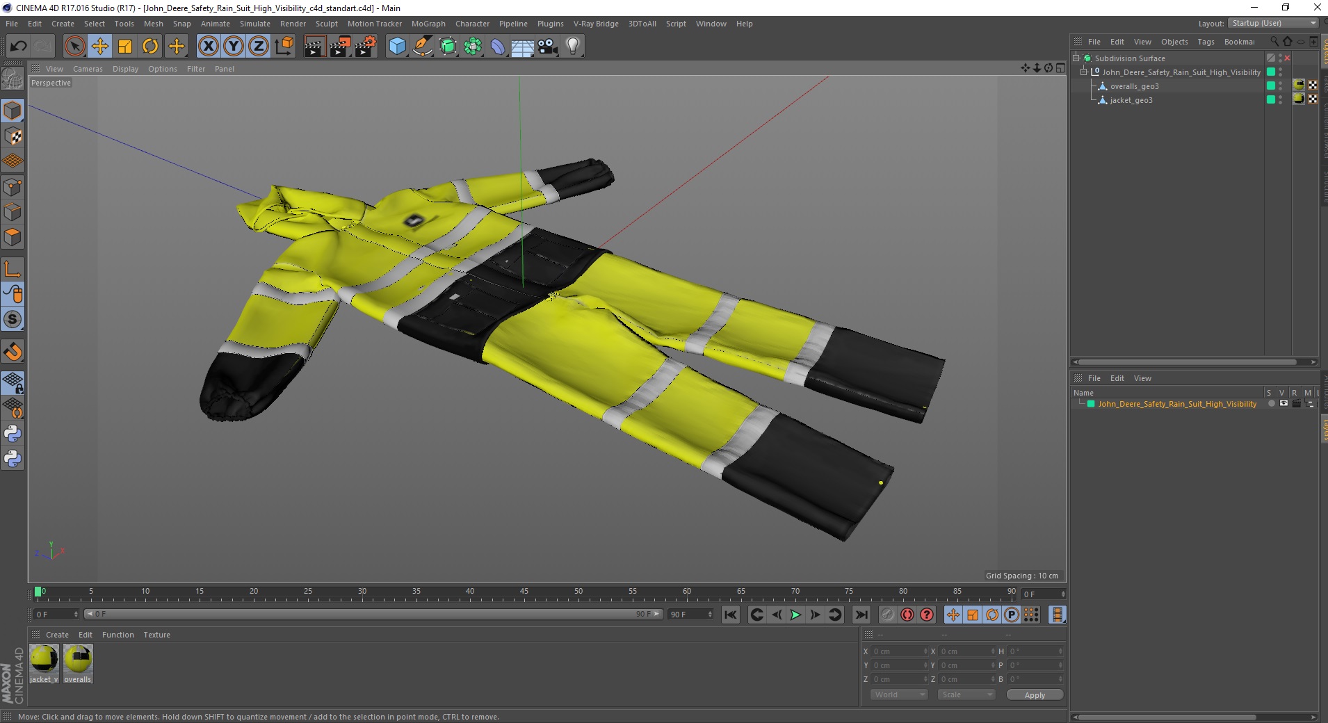
Task: Click the Apply button
Action: [1035, 695]
